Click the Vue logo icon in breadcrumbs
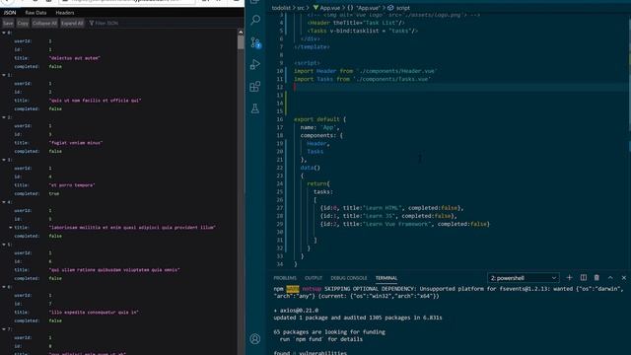Viewport: 631px width, 355px height. point(315,8)
